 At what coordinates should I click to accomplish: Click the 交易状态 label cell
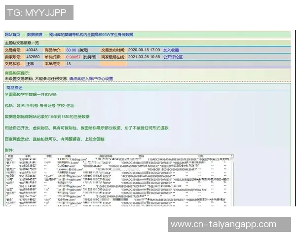(14, 64)
